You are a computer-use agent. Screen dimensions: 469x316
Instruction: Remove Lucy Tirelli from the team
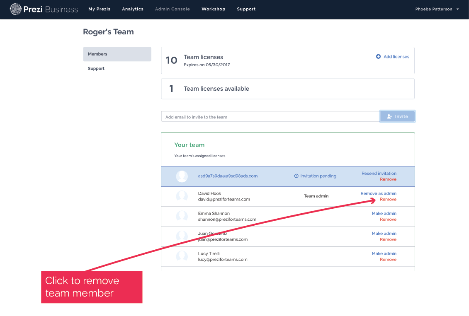pyautogui.click(x=388, y=260)
